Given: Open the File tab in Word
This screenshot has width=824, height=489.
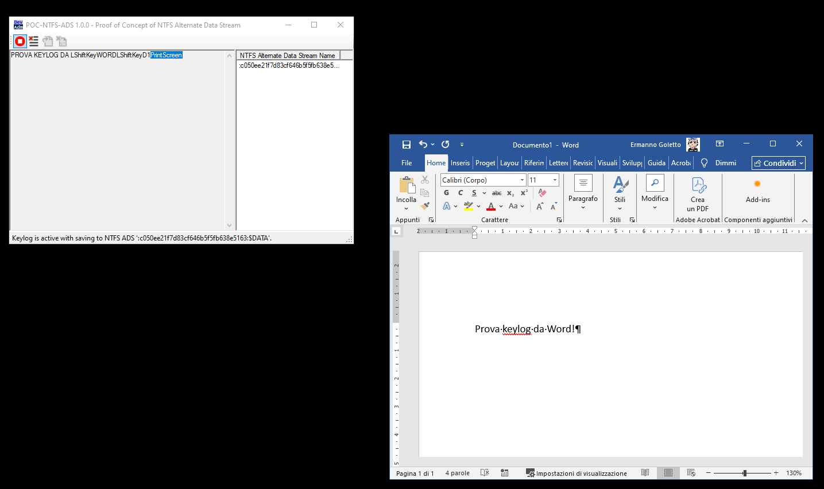Looking at the screenshot, I should tap(407, 163).
